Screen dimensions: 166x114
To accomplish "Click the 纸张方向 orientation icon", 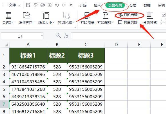I will click(x=27, y=15).
